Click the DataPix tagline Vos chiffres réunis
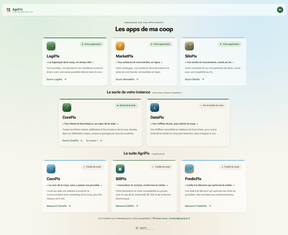 tap(174, 124)
